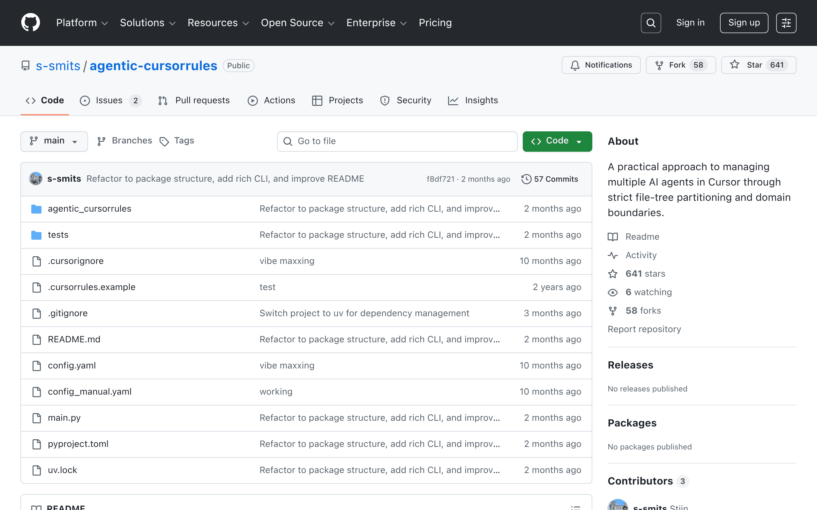Click the book icon beside Readme
Screen dimensions: 817x510
613,237
